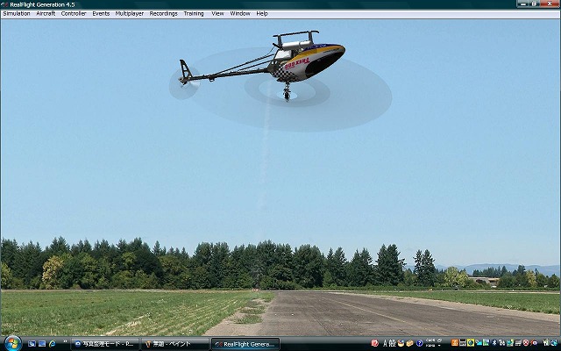
Task: Switch to the RealFlight taskbar button
Action: point(245,344)
